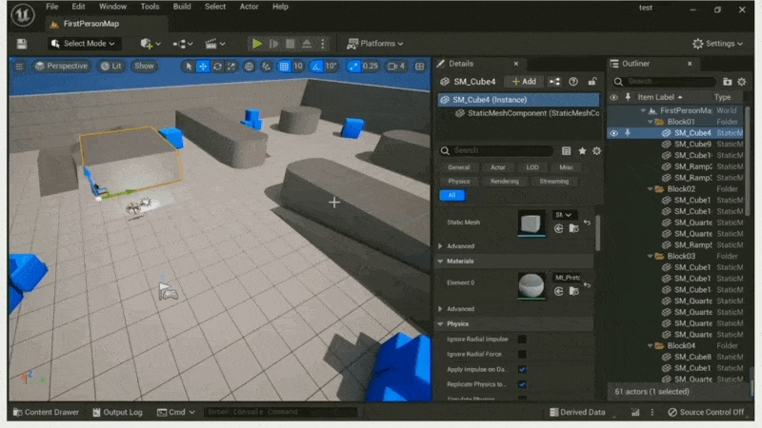
Task: Hide SM_Cube4 using its eye icon
Action: 613,133
